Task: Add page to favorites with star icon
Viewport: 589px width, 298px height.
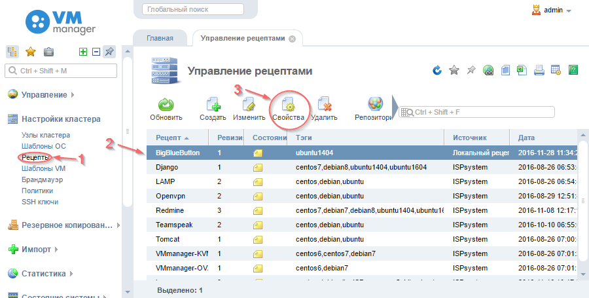Action: point(454,70)
